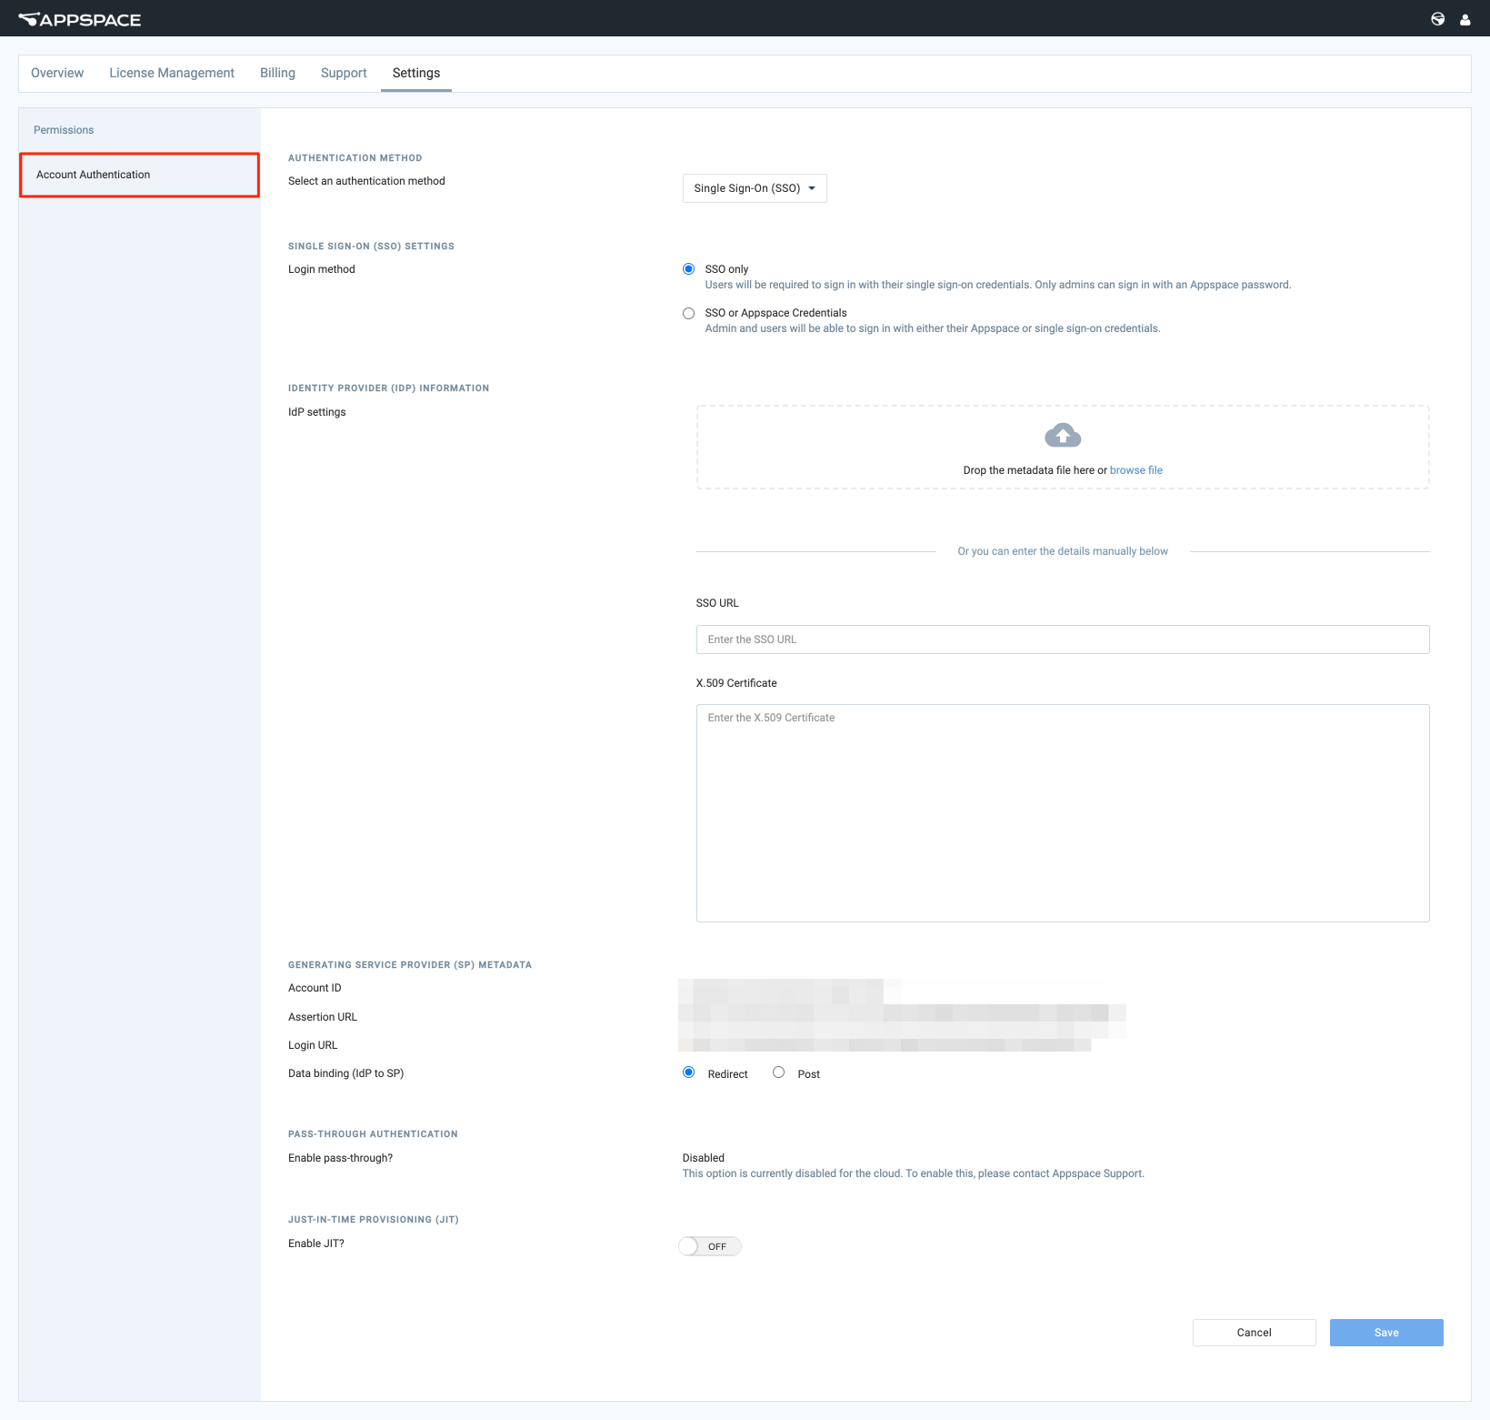Click the Appspace logo
The image size is (1490, 1420).
80,19
